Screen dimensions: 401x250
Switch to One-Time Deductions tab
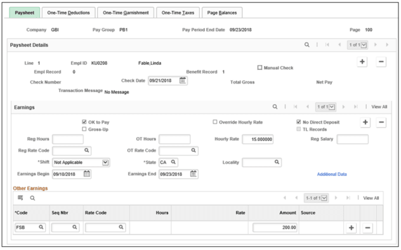click(x=69, y=13)
